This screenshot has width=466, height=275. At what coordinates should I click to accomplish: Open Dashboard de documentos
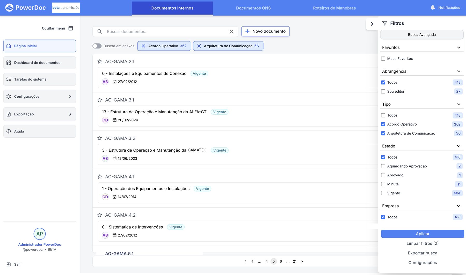[x=40, y=63]
